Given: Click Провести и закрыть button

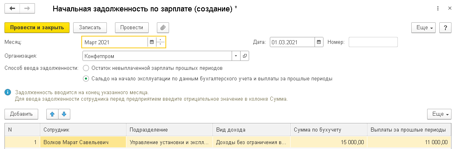Looking at the screenshot, I should 37,28.
